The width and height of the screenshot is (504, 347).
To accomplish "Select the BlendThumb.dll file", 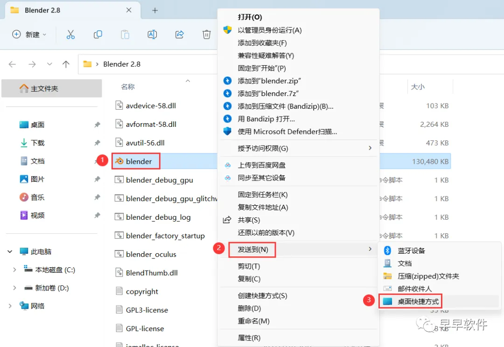I will 152,273.
